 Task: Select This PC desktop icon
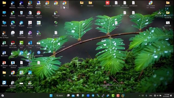[x=4, y=14]
